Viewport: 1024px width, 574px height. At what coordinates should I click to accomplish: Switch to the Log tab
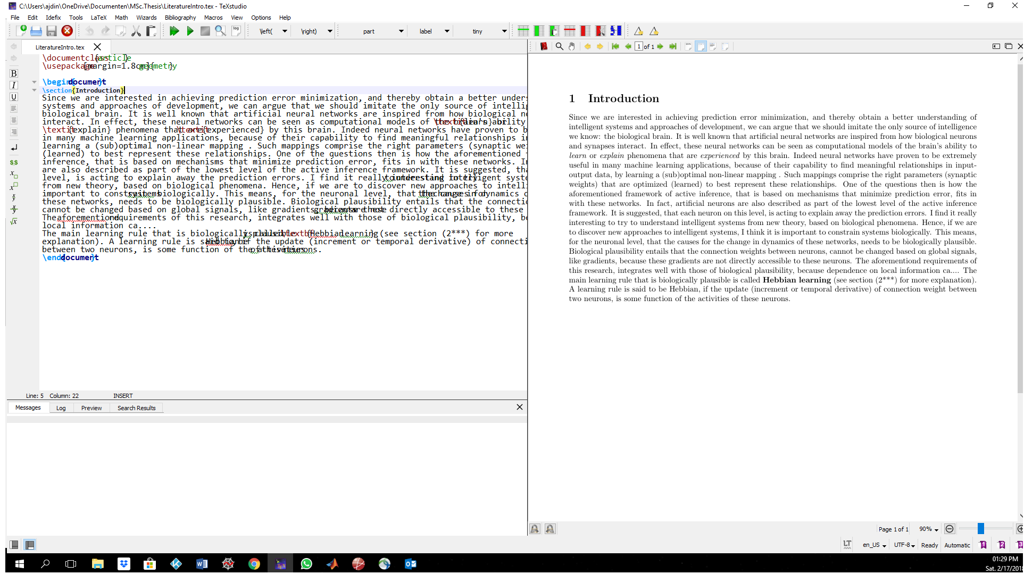61,408
